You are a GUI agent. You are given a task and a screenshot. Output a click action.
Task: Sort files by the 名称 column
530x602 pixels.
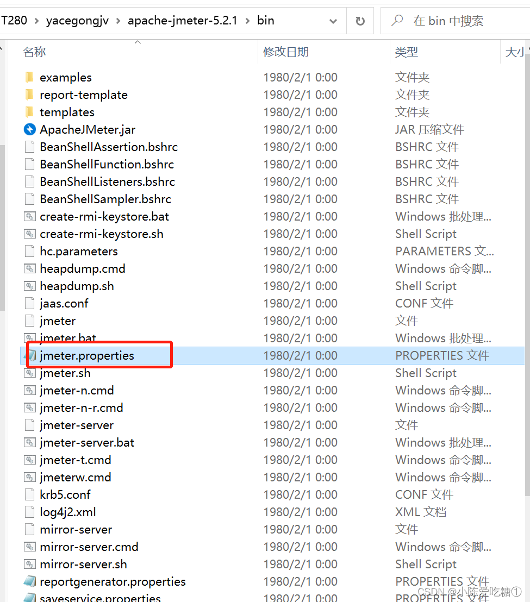[34, 52]
